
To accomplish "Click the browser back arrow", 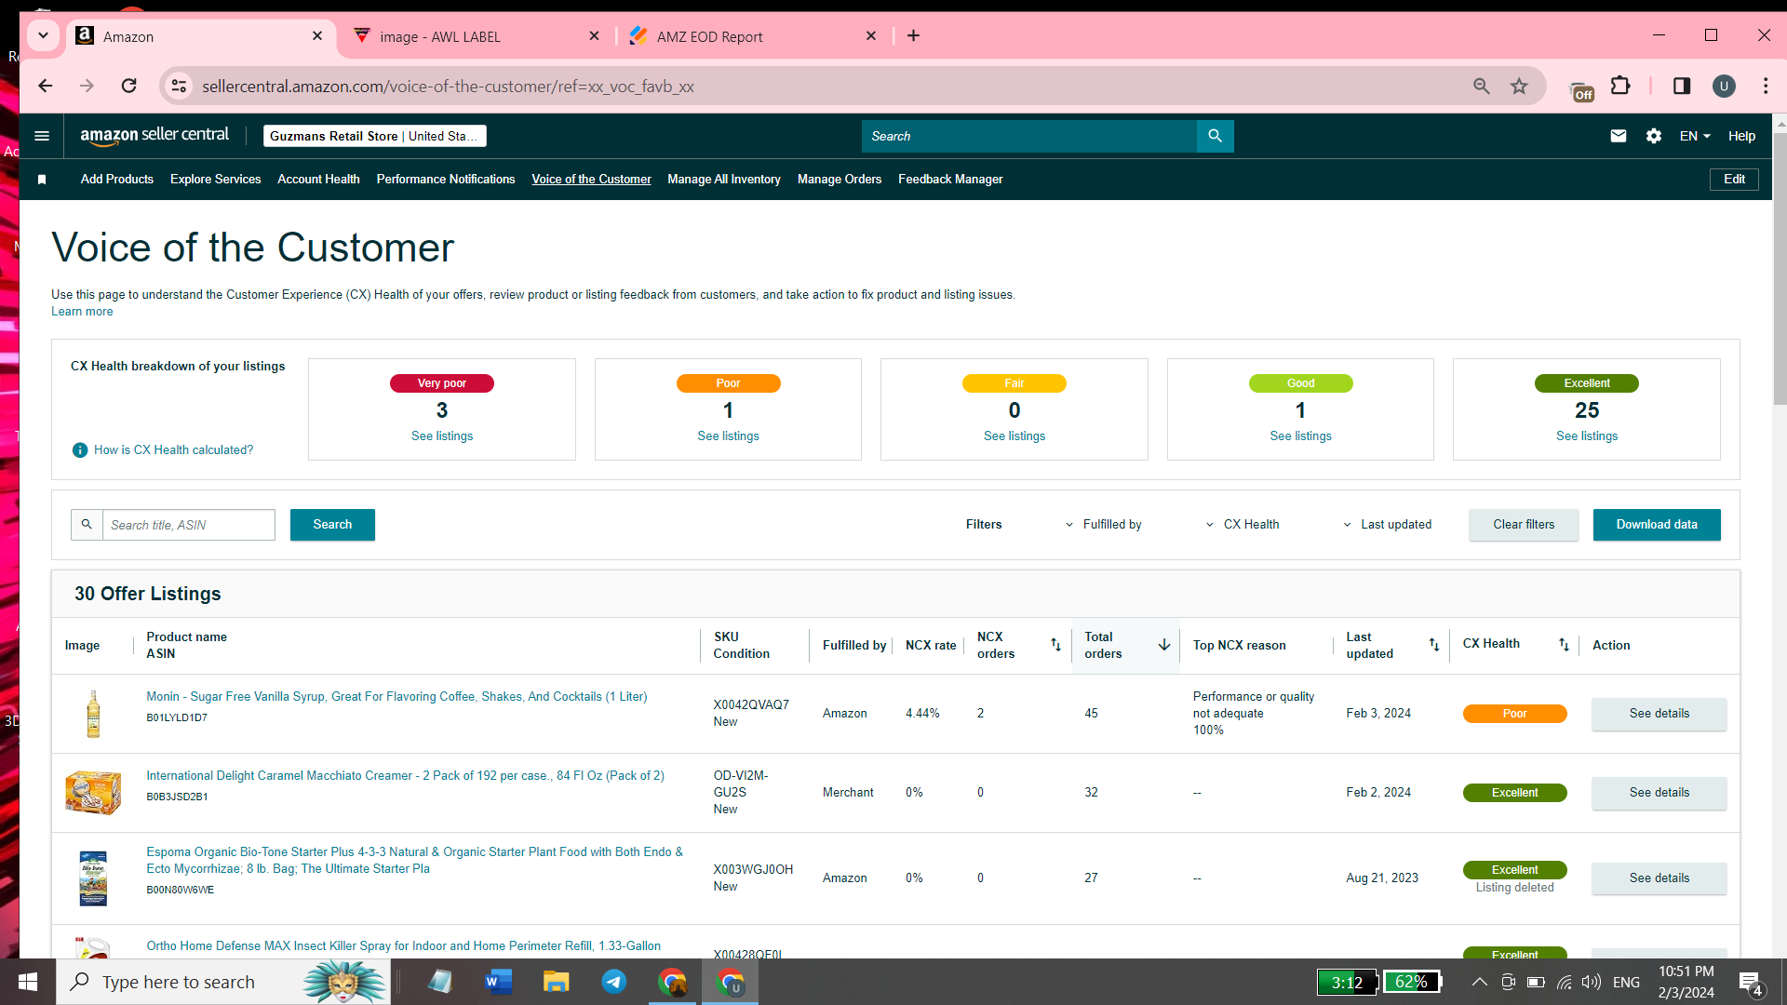I will [45, 87].
